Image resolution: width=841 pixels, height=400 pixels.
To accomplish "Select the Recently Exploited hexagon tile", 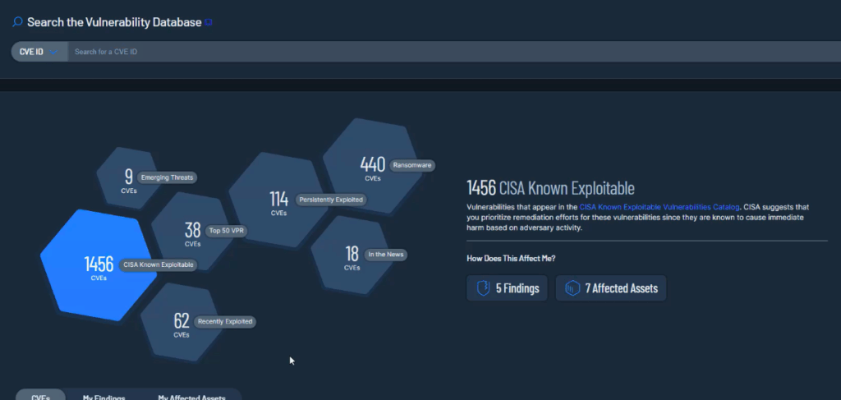I will click(x=182, y=324).
